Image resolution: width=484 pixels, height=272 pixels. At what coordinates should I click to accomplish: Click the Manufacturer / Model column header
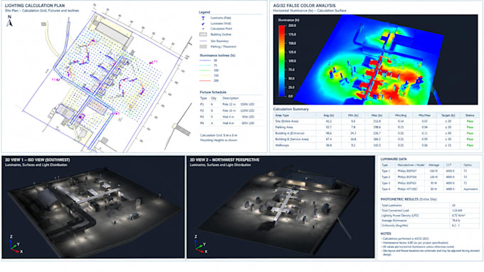pyautogui.click(x=411, y=165)
